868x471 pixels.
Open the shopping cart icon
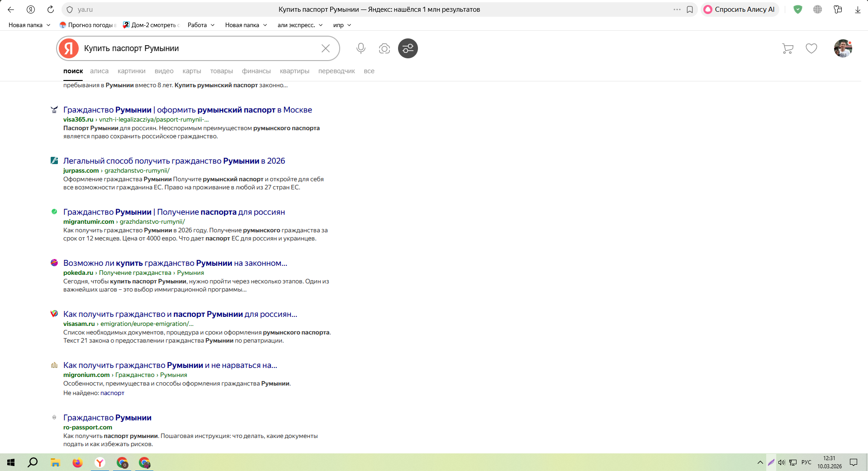[x=787, y=48]
